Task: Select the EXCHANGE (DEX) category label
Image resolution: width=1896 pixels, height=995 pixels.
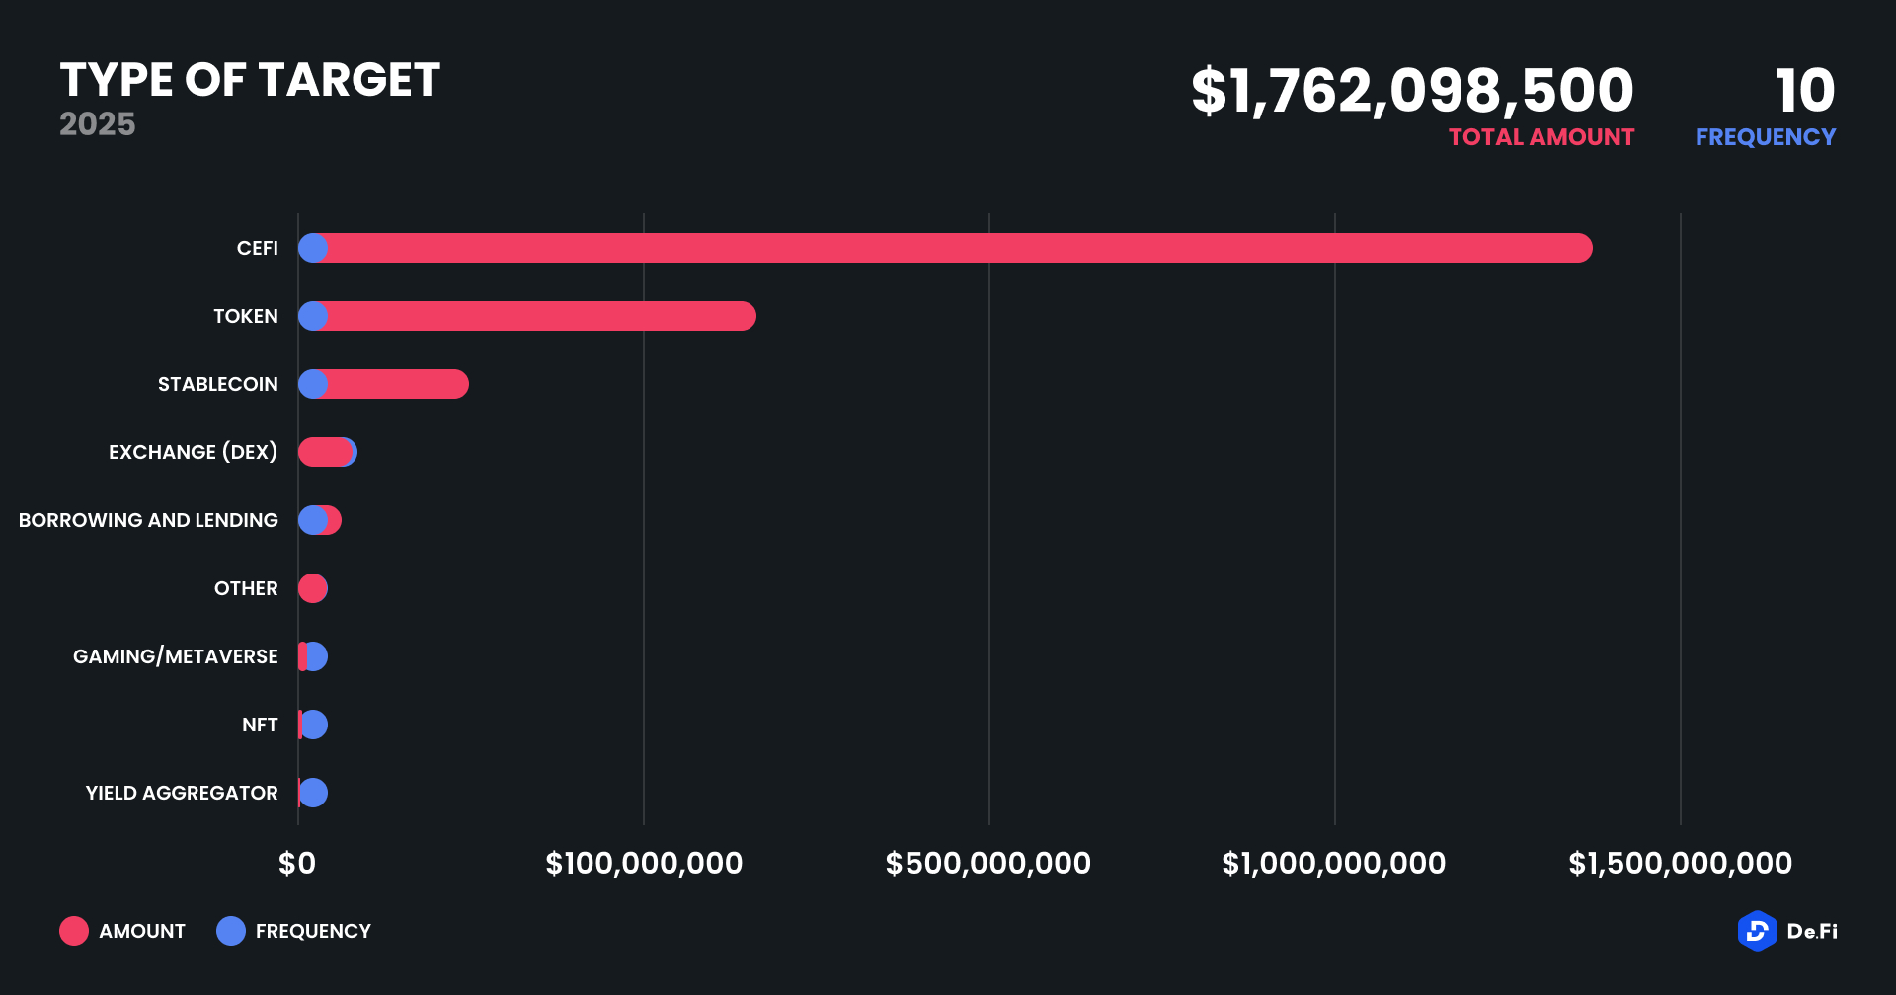Action: [x=193, y=452]
